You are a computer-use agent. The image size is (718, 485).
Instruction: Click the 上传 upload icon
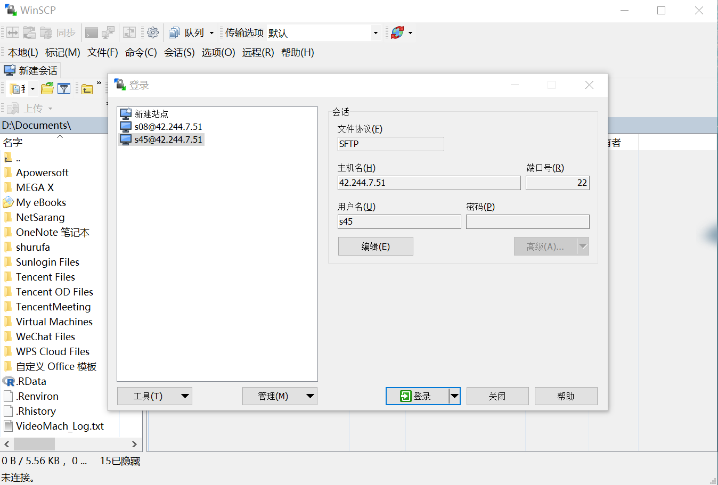tap(13, 108)
